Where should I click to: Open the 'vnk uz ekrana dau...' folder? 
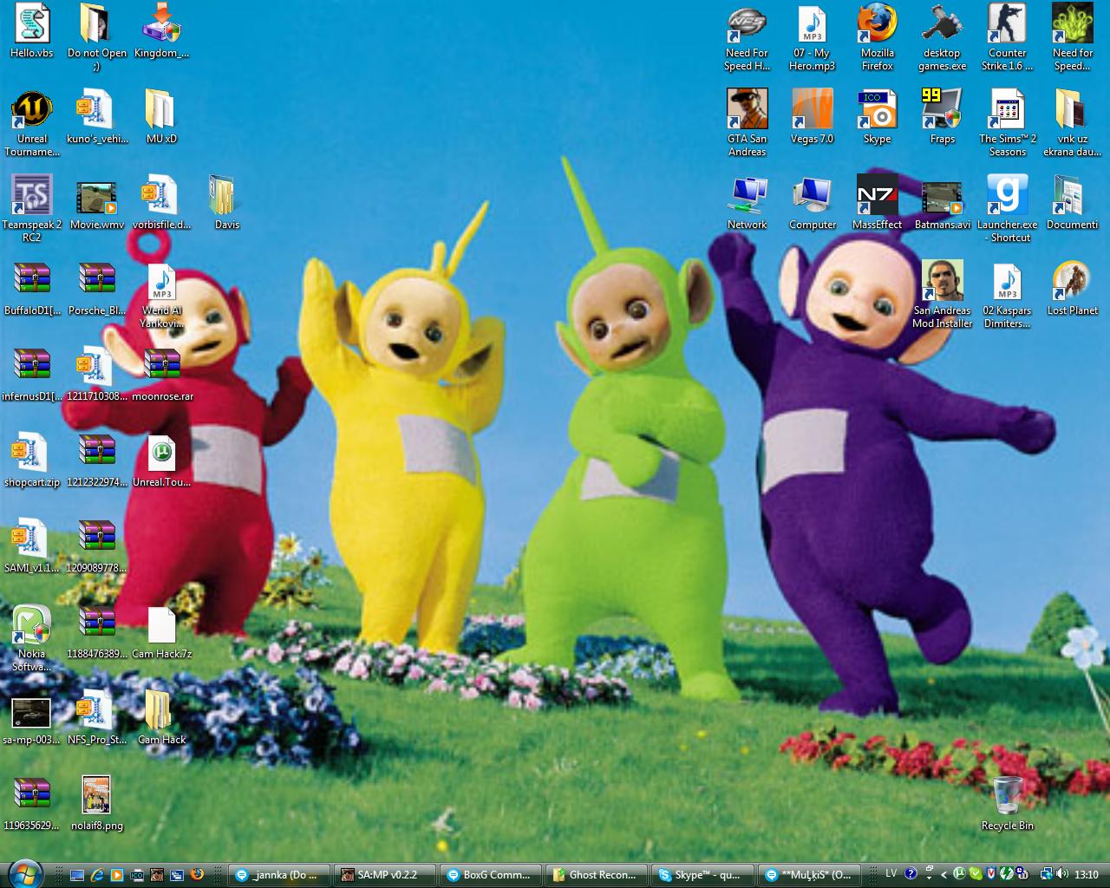(1072, 123)
